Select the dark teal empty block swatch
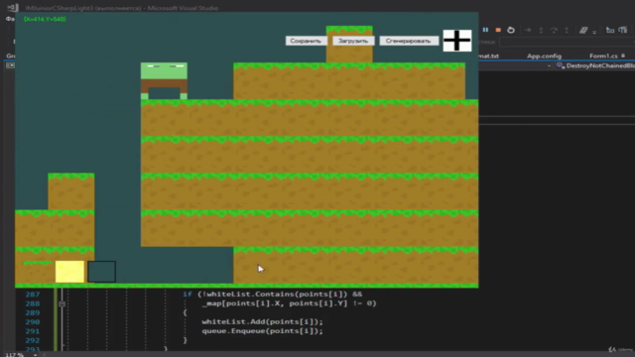 point(101,272)
